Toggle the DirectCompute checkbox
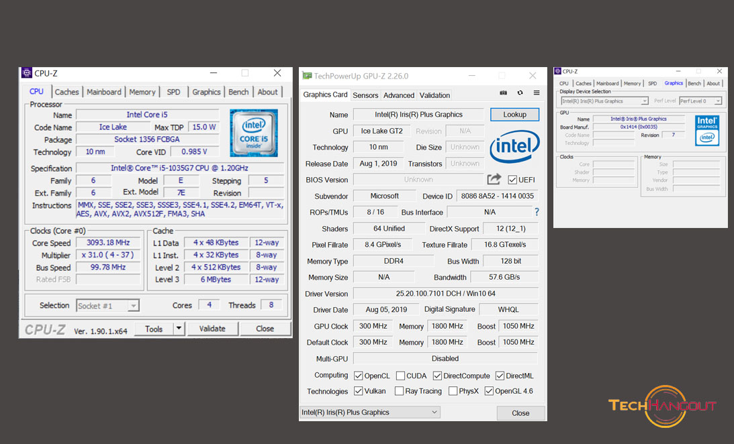Image resolution: width=734 pixels, height=444 pixels. click(437, 376)
